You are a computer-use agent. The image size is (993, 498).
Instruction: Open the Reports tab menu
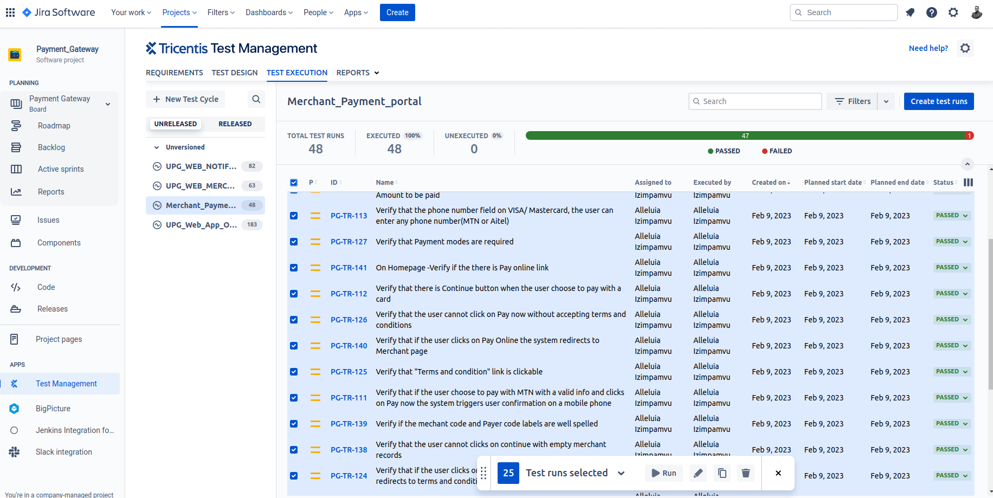coord(358,73)
